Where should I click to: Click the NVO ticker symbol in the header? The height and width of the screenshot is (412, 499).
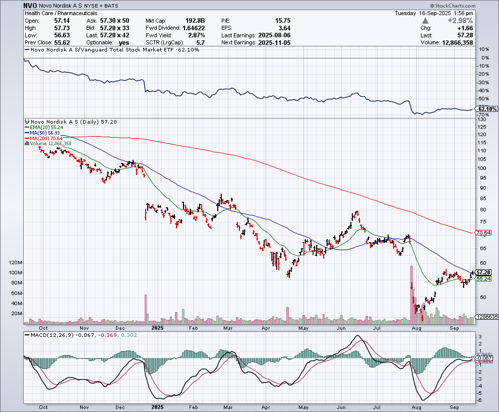point(30,6)
